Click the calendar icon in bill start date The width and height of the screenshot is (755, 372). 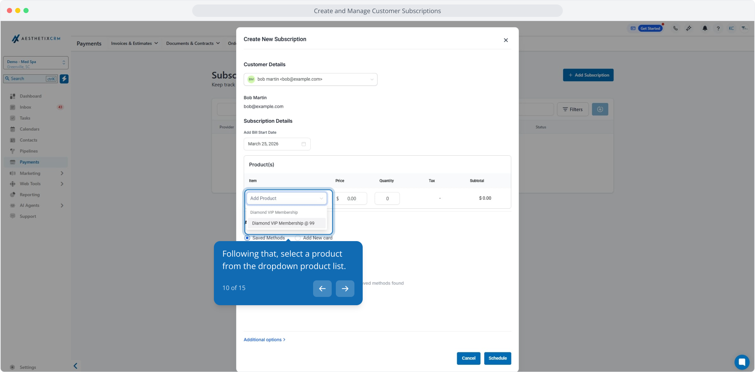click(x=303, y=144)
